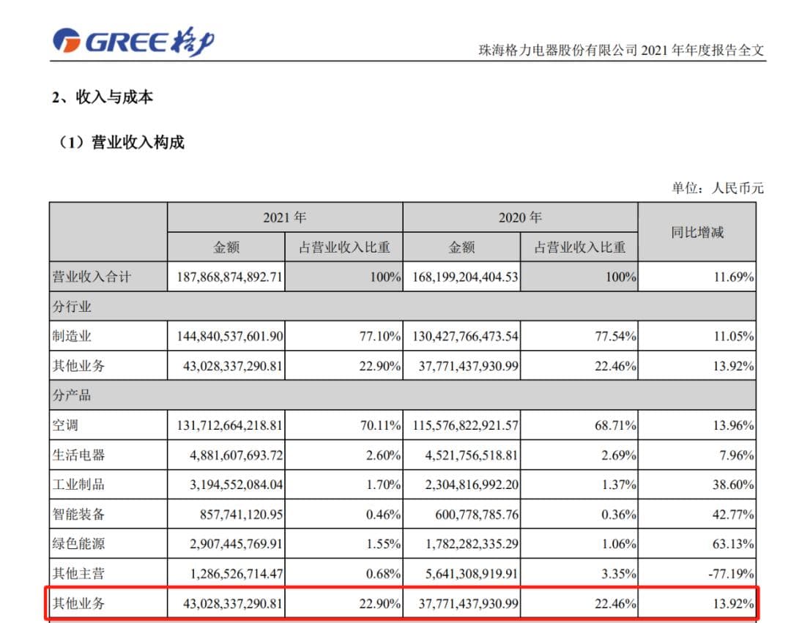Click the 生活电器 row label
The height and width of the screenshot is (623, 791).
78,455
